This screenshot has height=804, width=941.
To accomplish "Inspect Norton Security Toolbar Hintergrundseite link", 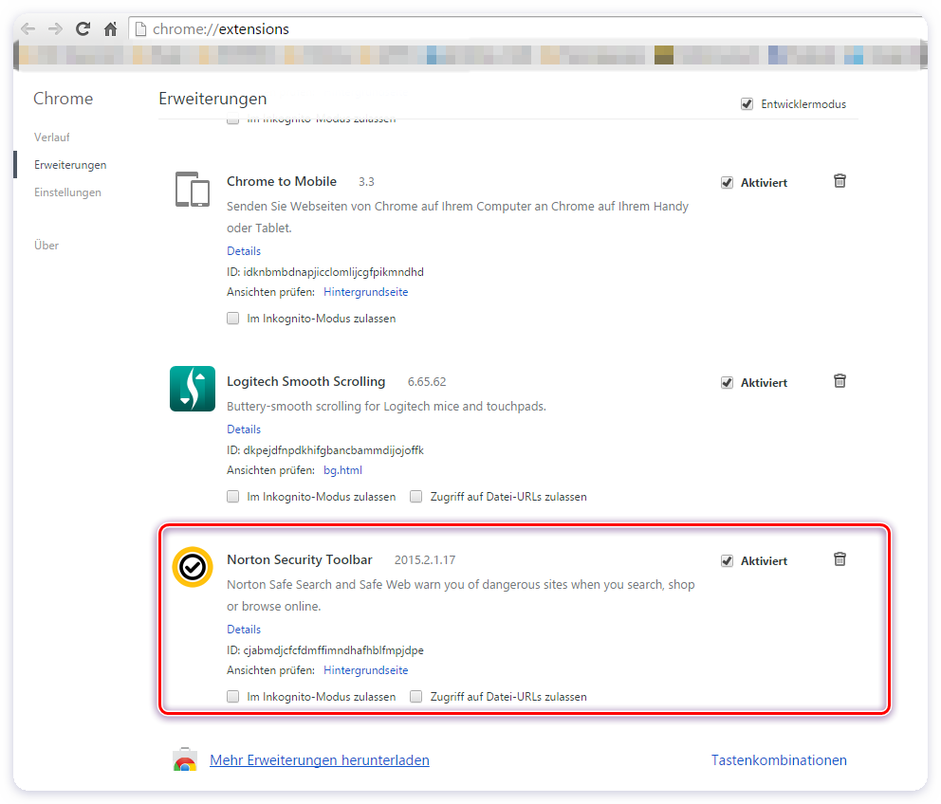I will 365,669.
